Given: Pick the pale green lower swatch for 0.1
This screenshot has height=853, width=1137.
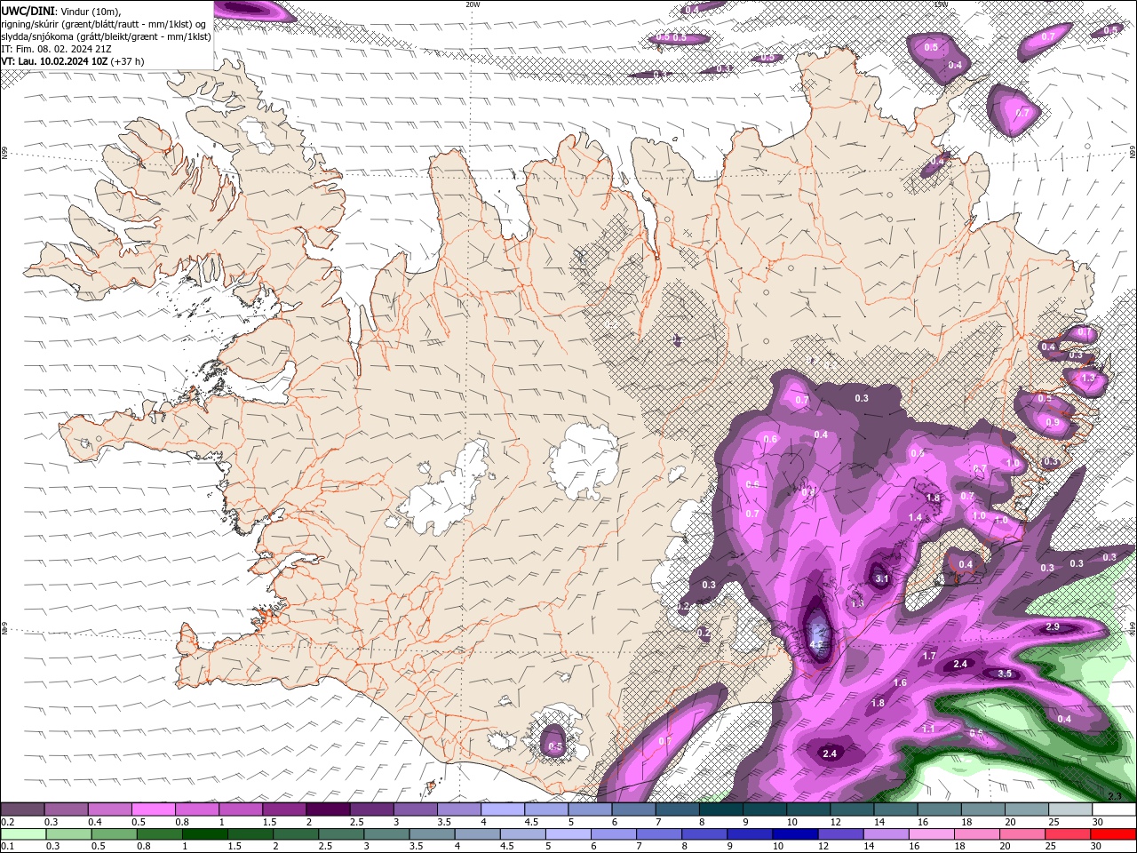Looking at the screenshot, I should click(x=23, y=834).
